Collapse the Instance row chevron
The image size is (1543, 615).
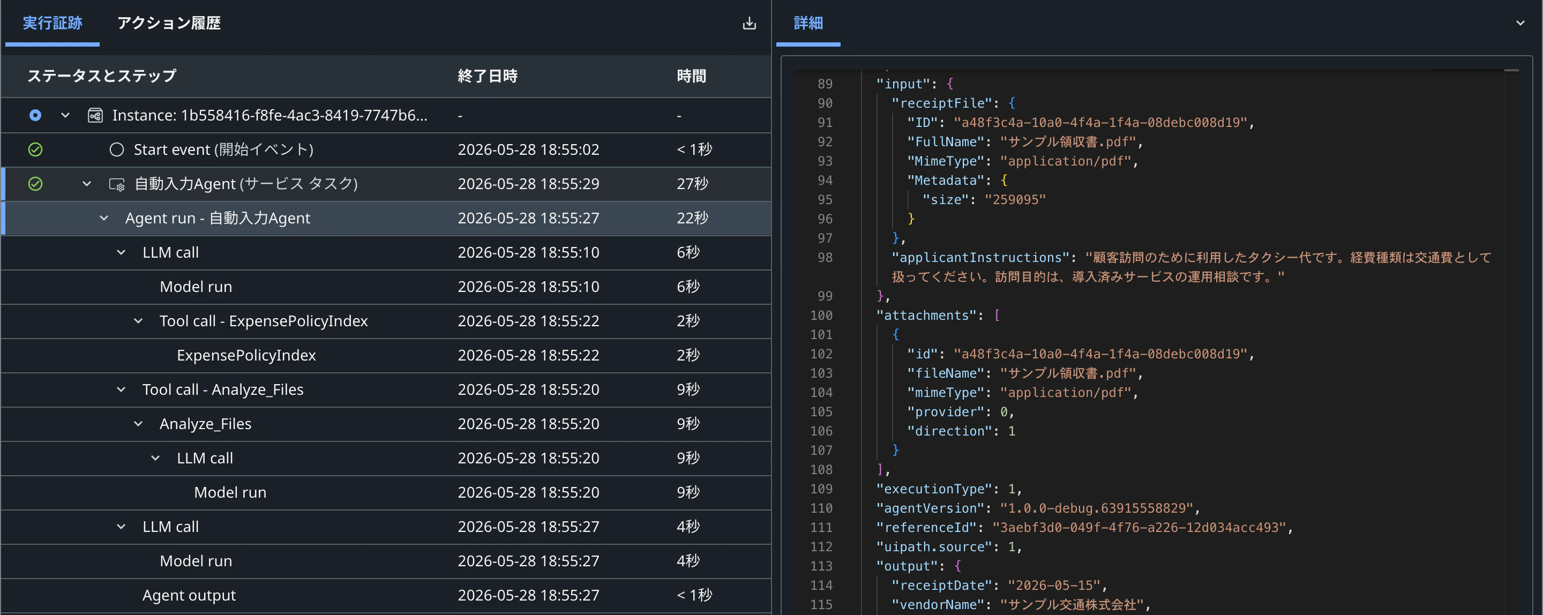click(x=65, y=115)
